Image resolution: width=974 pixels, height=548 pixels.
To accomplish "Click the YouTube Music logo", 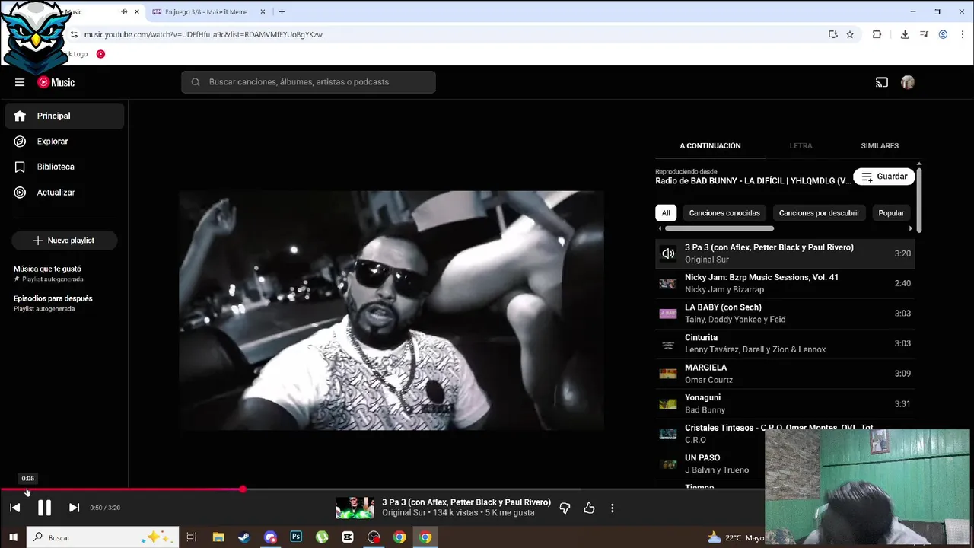I will pos(56,82).
